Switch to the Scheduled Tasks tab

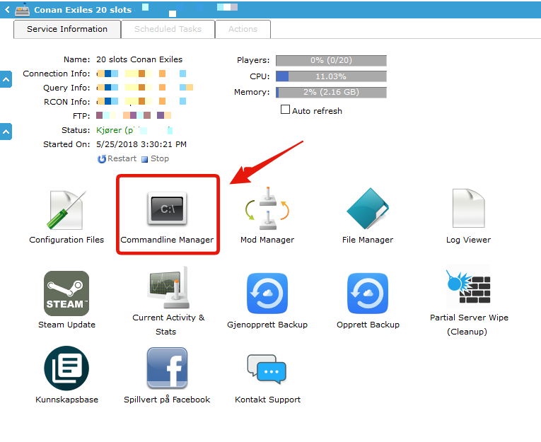click(168, 29)
